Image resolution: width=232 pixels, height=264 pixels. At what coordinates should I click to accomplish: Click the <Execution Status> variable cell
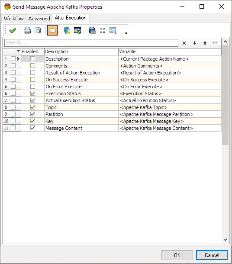[x=170, y=93]
